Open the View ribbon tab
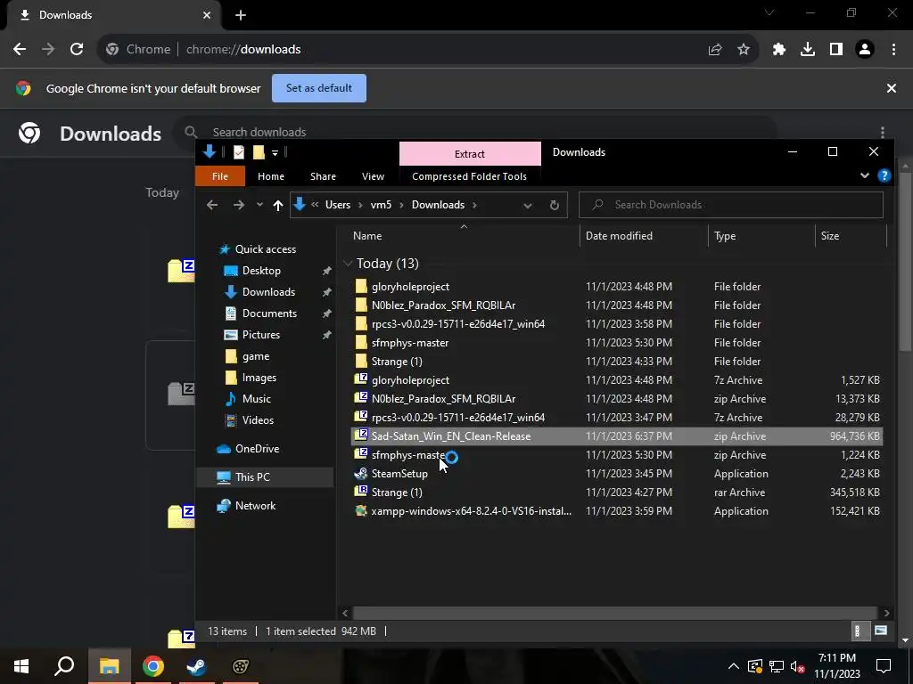Screen dimensions: 913x684 coord(373,176)
